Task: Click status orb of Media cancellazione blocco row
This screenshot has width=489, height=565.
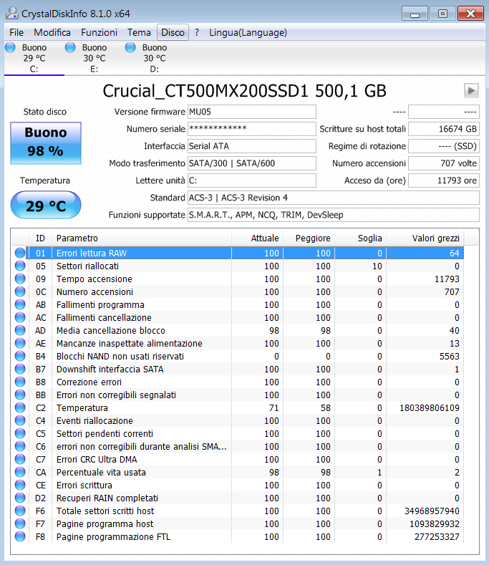Action: coord(20,330)
